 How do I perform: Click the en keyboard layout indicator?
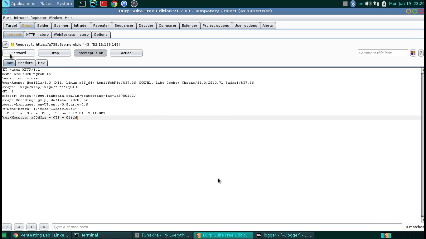click(x=361, y=4)
